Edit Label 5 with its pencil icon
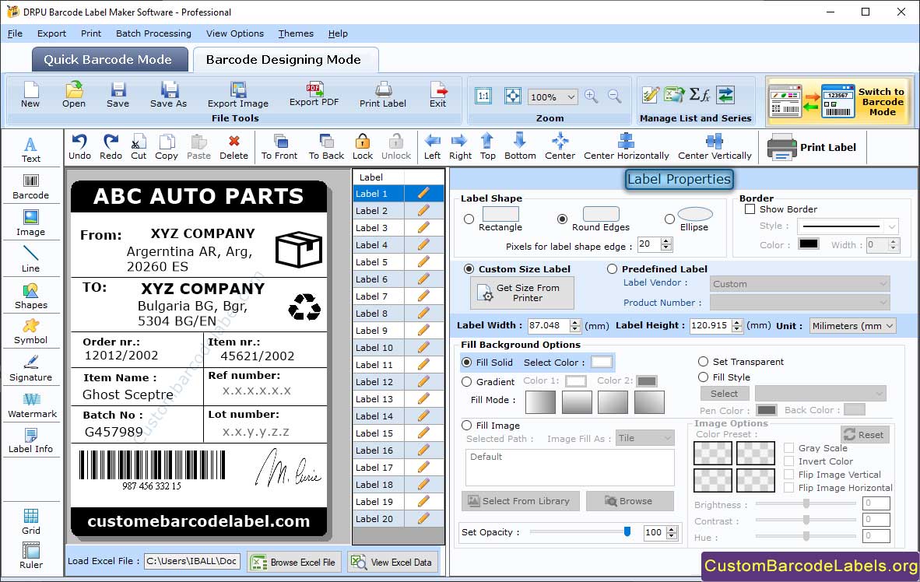Image resolution: width=920 pixels, height=582 pixels. point(423,261)
